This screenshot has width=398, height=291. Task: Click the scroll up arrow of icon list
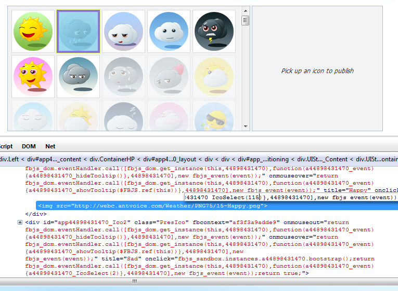(246, 11)
